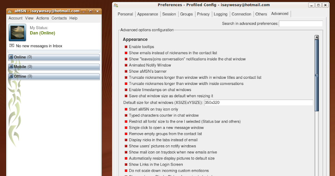Click the Inbox envelope icon
This screenshot has height=176, width=335.
pos(12,46)
